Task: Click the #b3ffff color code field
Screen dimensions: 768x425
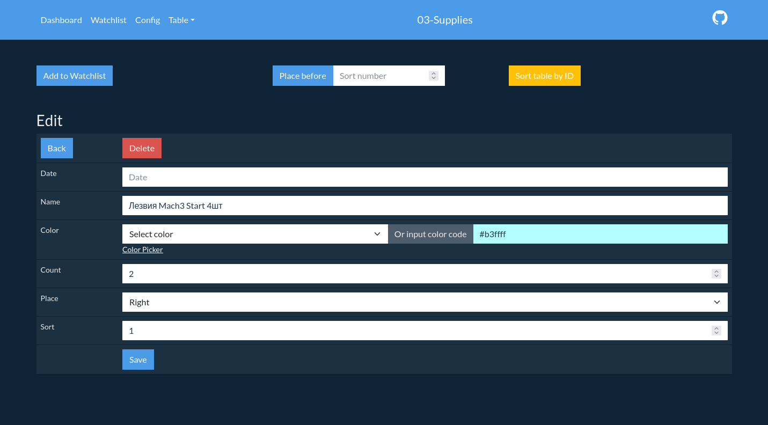Action: 601,234
